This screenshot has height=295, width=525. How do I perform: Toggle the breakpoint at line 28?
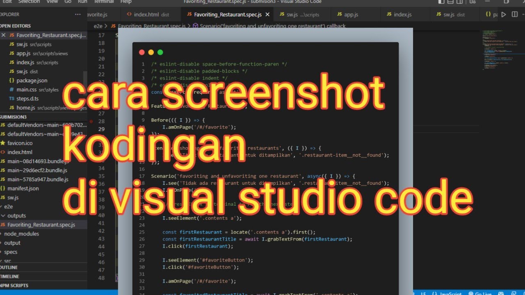(91, 121)
